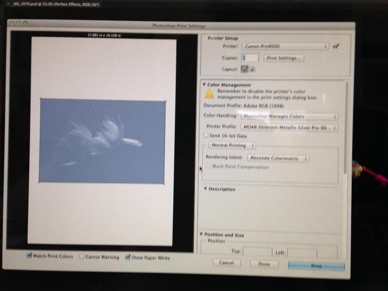Screen dimensions: 388x291
Task: Enable Send 16-bit Data option
Action: [x=206, y=136]
